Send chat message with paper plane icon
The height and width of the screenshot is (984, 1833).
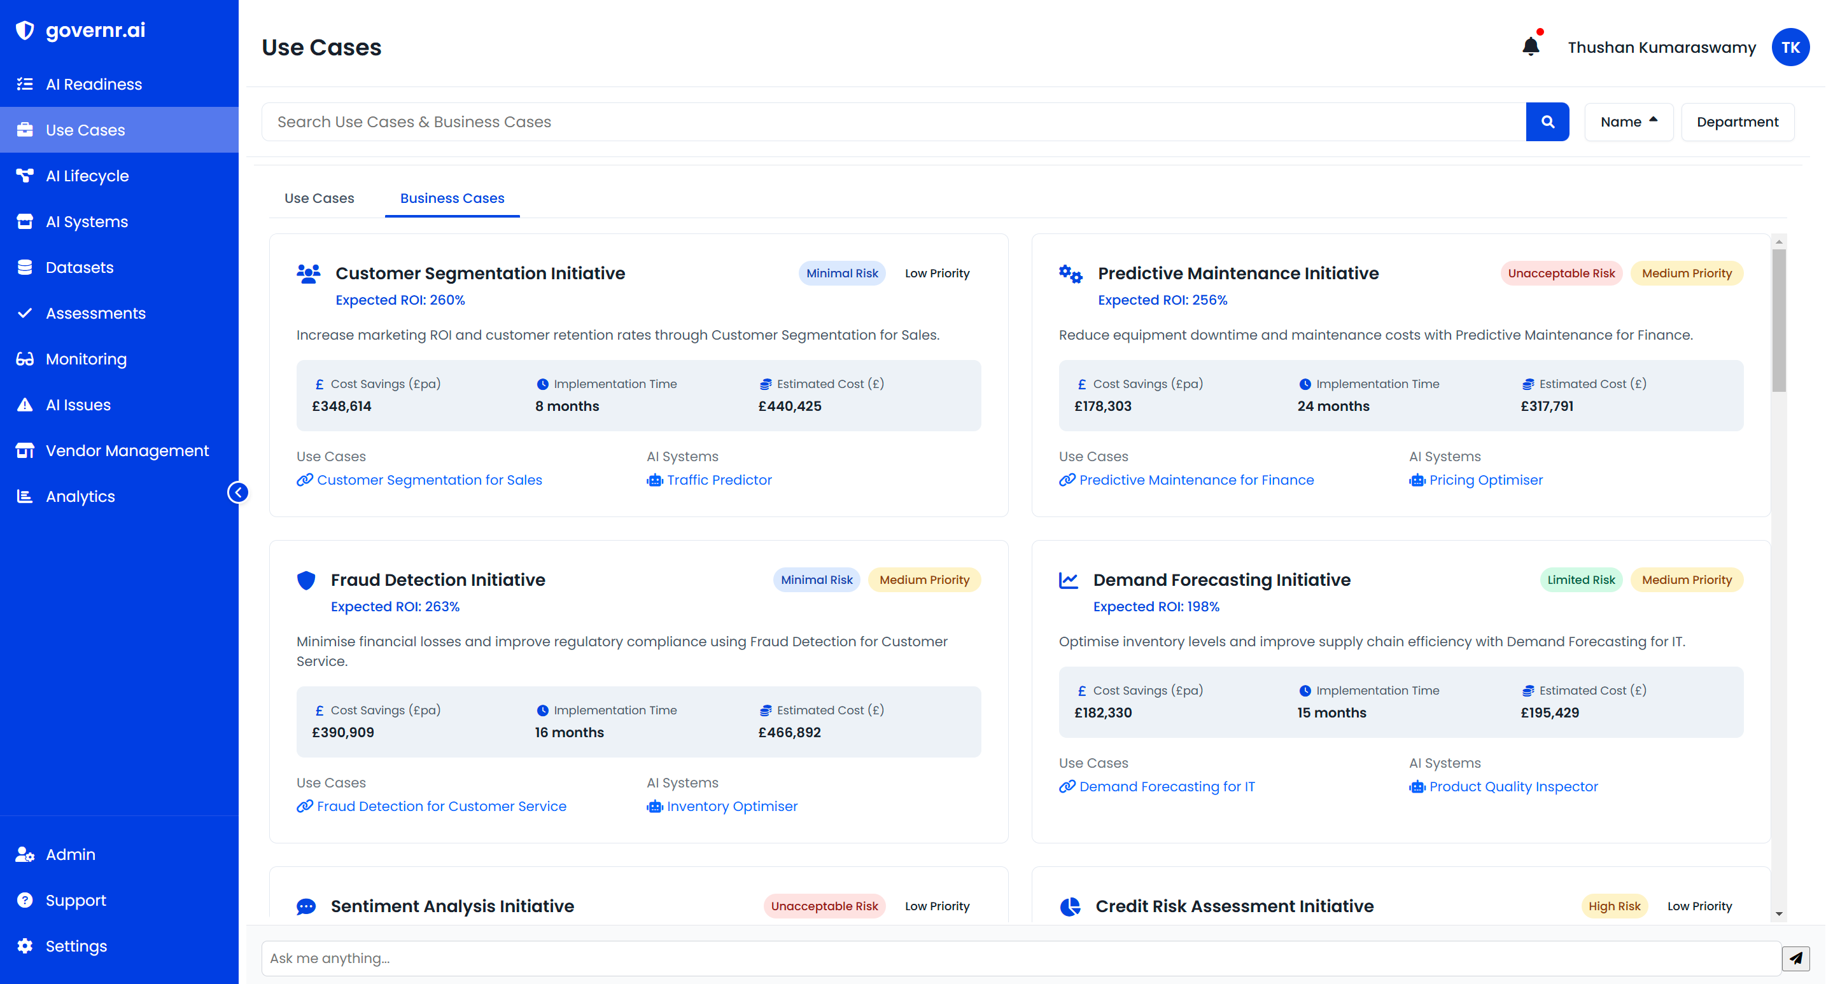(x=1796, y=959)
